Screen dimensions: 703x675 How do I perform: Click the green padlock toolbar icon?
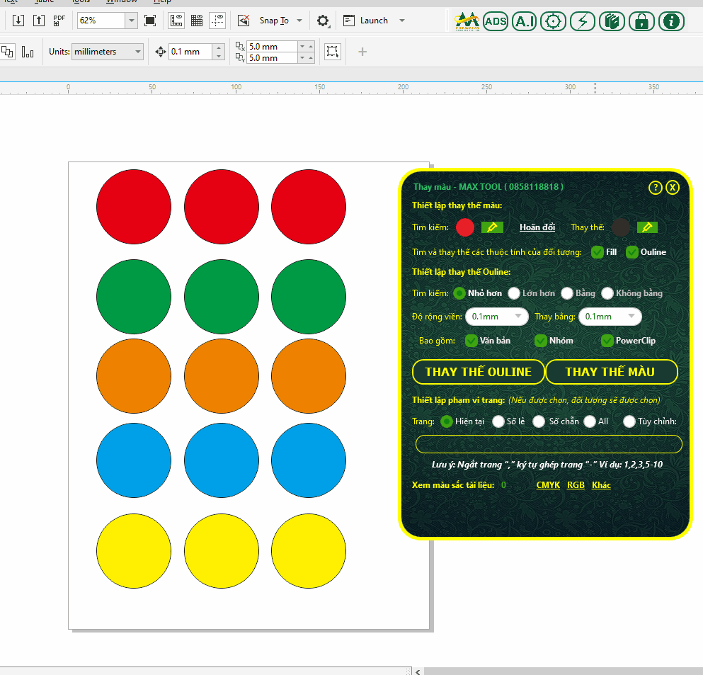(641, 21)
